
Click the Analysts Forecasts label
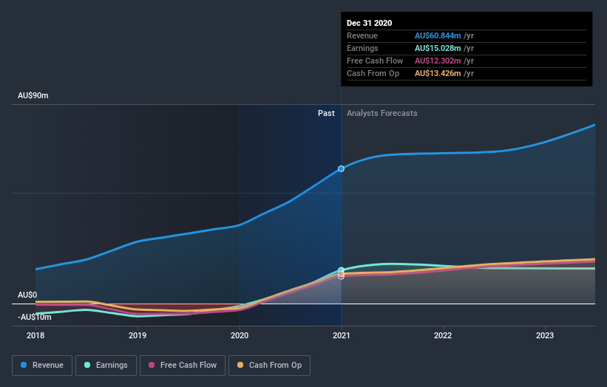[x=382, y=113]
